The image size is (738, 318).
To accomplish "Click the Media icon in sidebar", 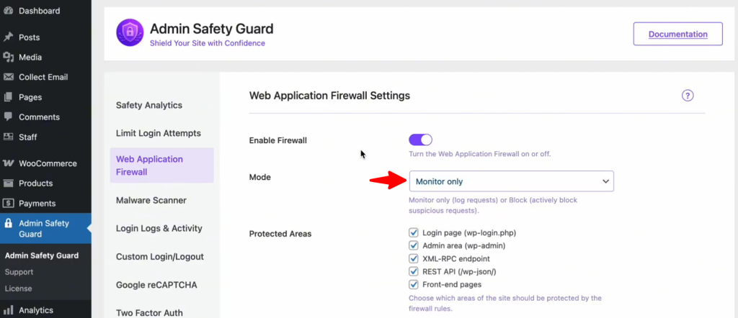I will coord(9,58).
